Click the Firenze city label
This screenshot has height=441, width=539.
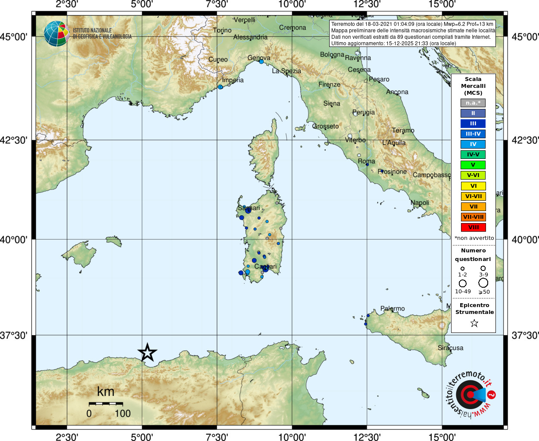click(330, 84)
